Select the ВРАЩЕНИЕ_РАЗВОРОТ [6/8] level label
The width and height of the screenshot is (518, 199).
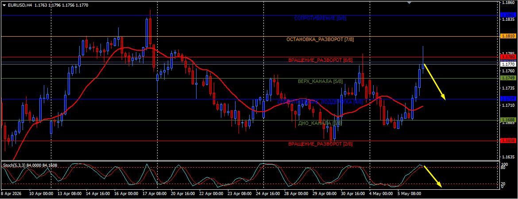(321, 60)
